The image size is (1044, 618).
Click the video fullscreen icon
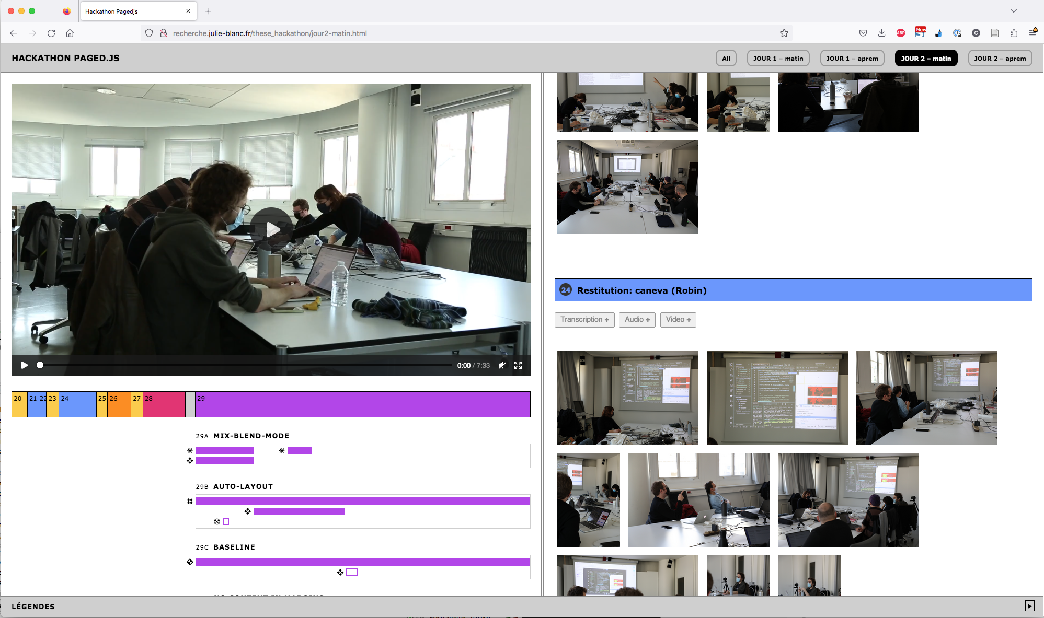pyautogui.click(x=518, y=365)
